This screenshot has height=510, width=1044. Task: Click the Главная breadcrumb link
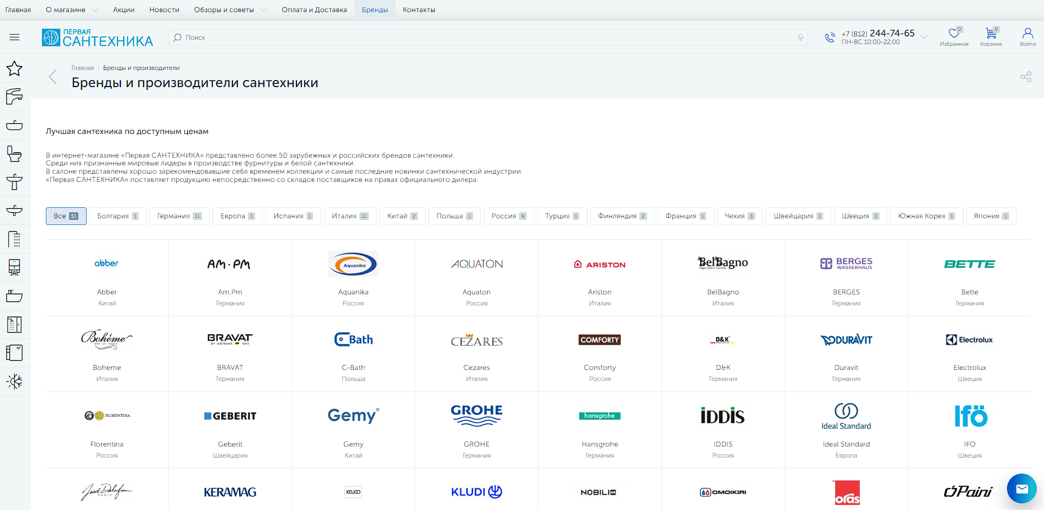pos(82,68)
